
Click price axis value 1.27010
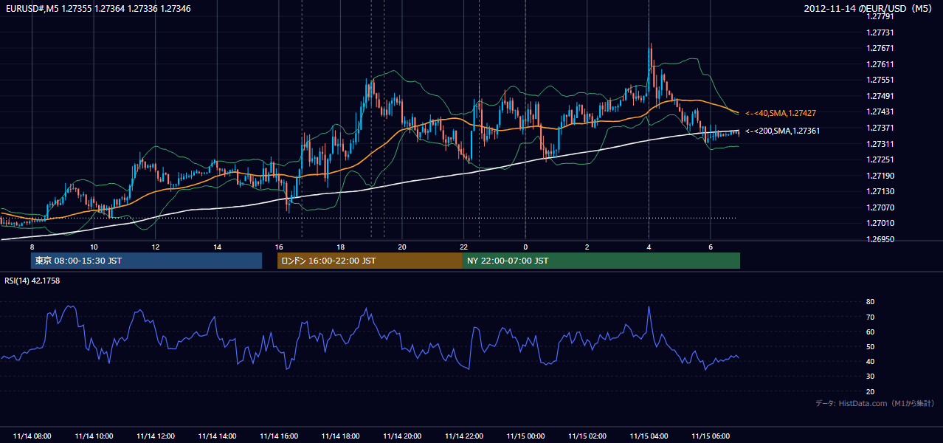click(x=880, y=223)
